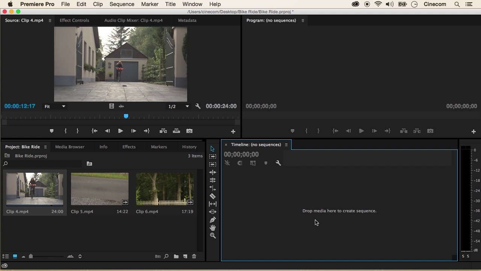Screen dimensions: 481x271
Task: Go to Out point in Source monitor
Action: tap(147, 131)
